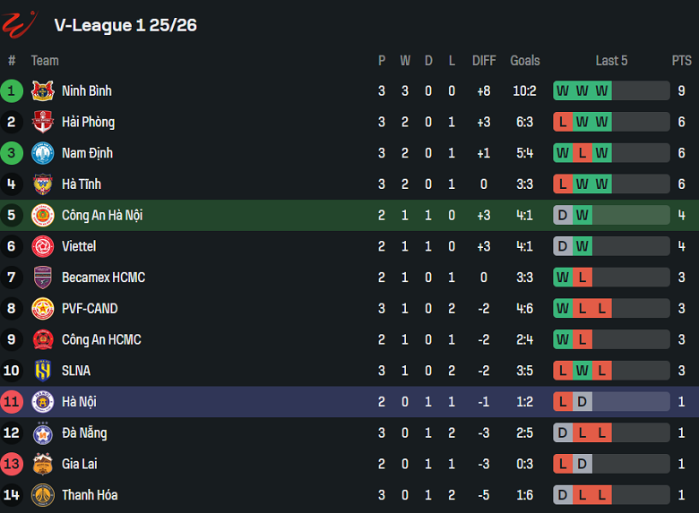Click the Đà Nẵng club crest
Screen dimensions: 699x513
[x=43, y=433]
